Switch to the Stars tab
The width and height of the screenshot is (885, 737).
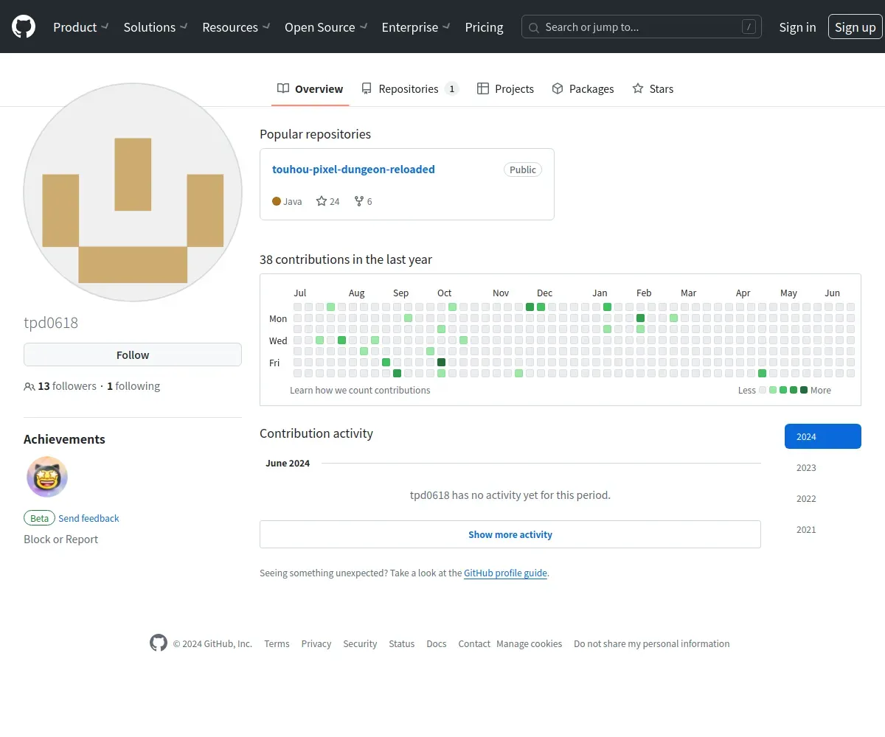(x=653, y=88)
